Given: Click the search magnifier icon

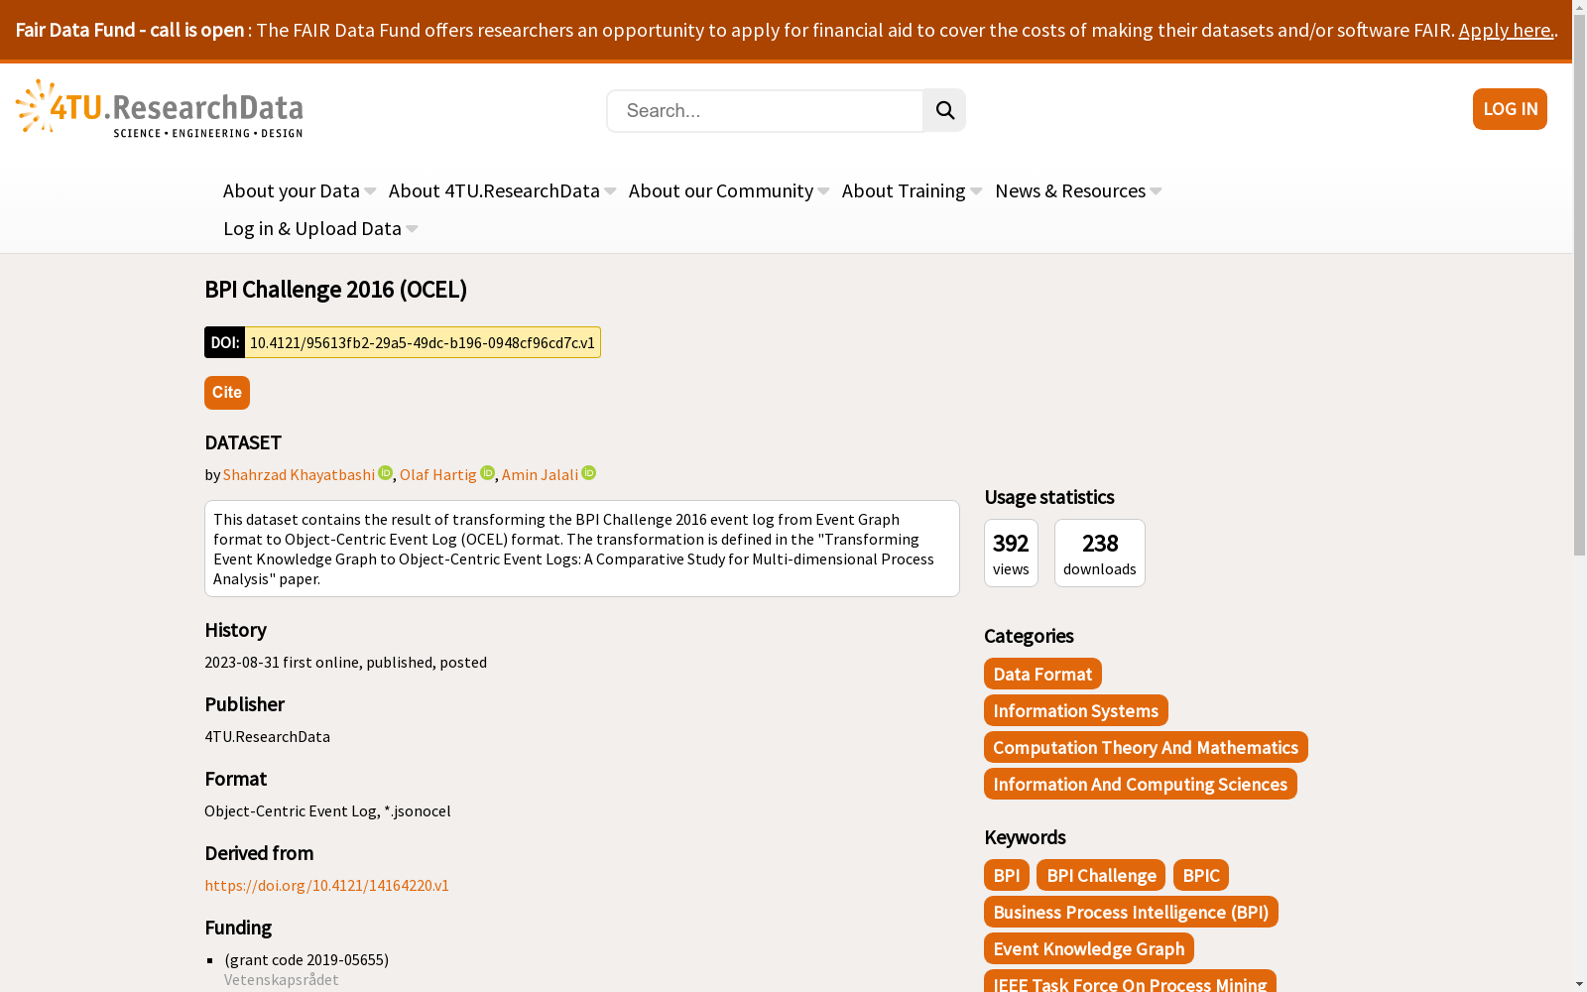Looking at the screenshot, I should [x=944, y=110].
